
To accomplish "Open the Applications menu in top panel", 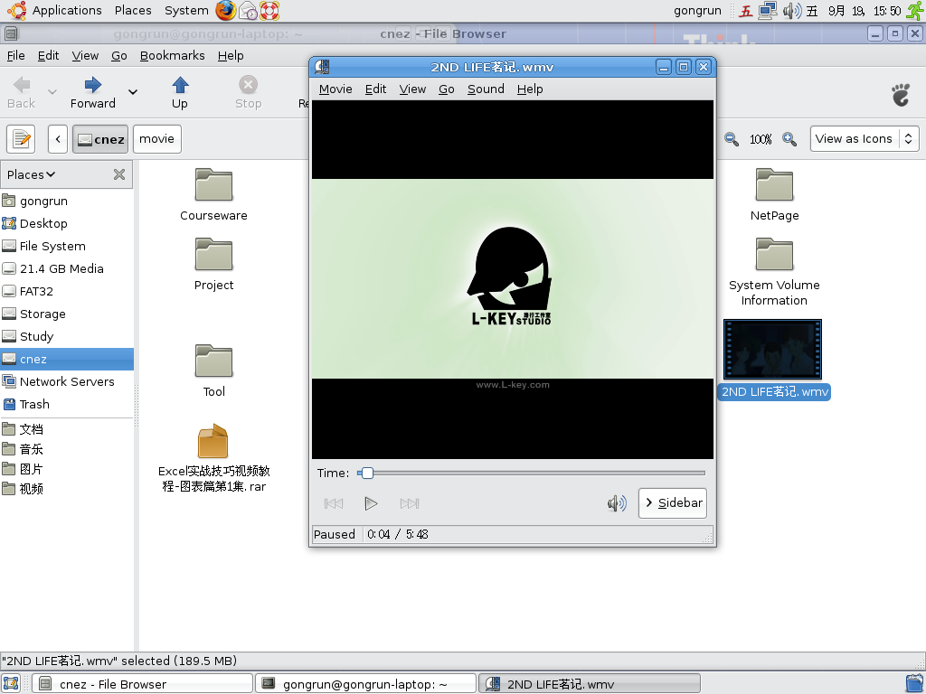I will coord(67,11).
